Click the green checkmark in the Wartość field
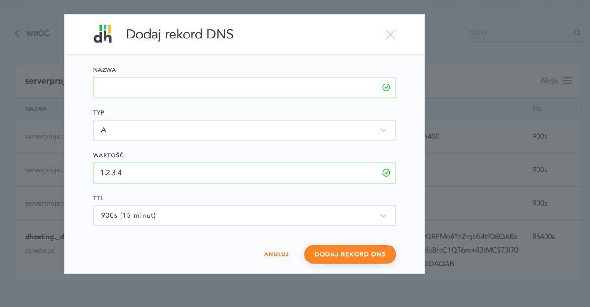 [x=386, y=173]
